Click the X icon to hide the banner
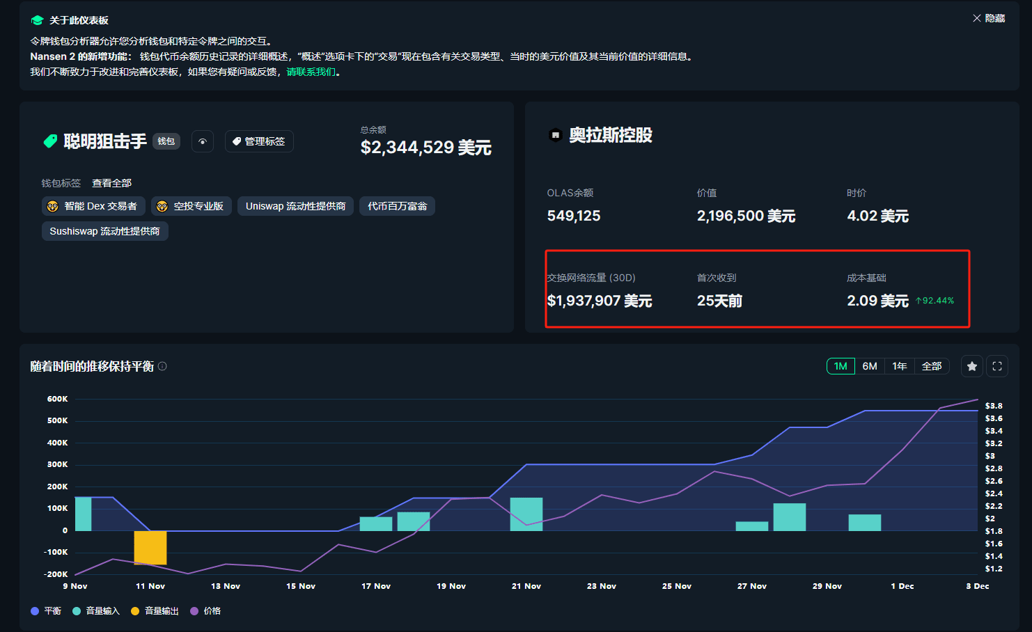This screenshot has width=1032, height=632. coord(977,18)
